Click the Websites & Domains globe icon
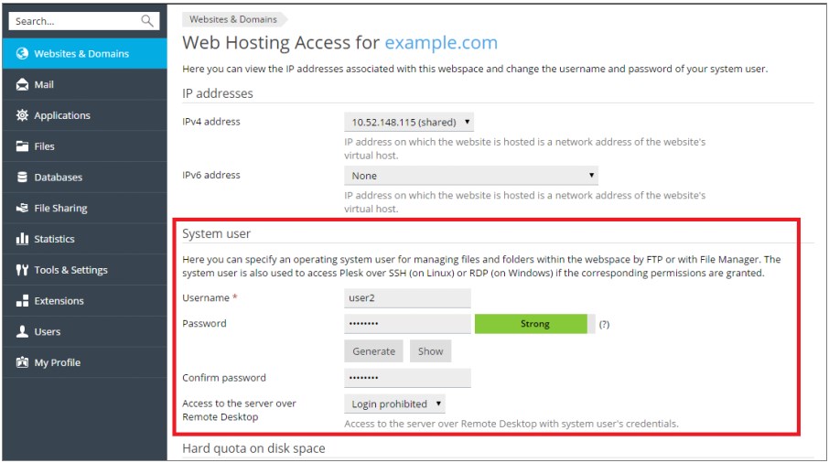The image size is (829, 463). tap(22, 53)
